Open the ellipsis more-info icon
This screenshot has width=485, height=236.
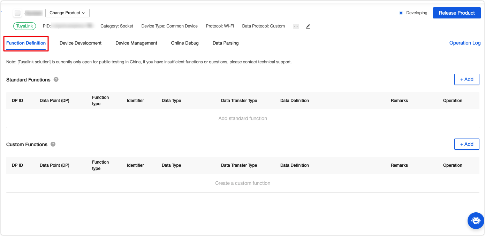click(296, 26)
